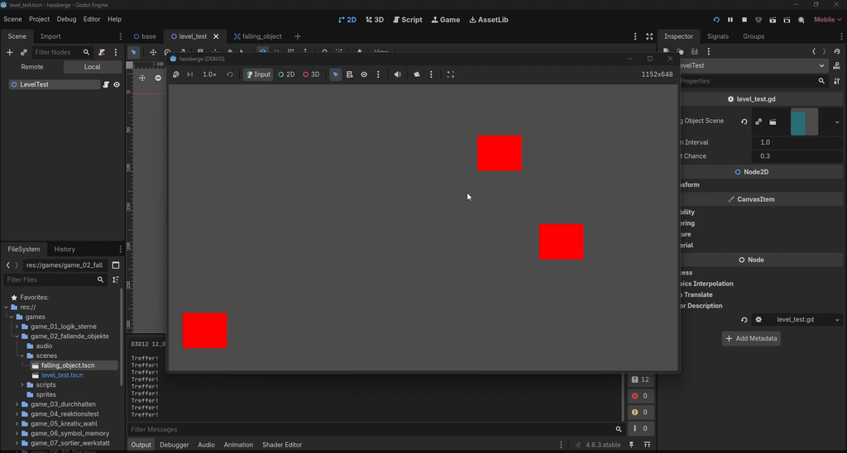This screenshot has width=847, height=453.
Task: Open the Debug menu
Action: click(x=66, y=19)
